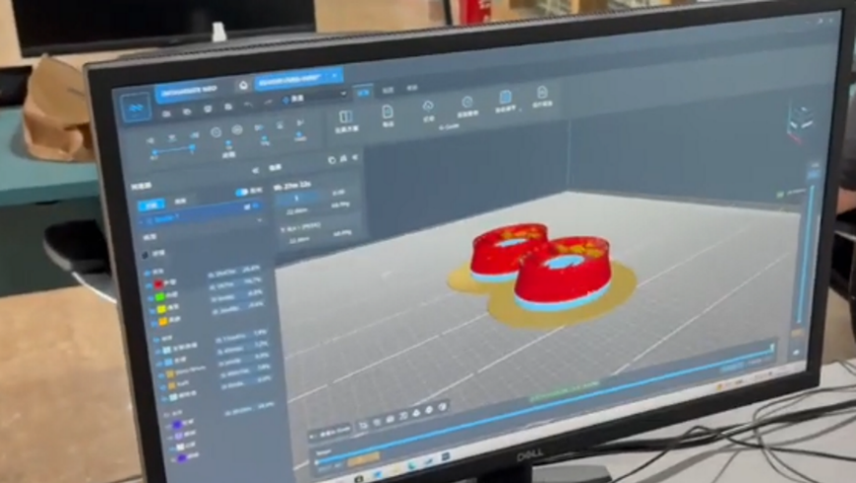Collapse the side panel with its left arrow

255,170
